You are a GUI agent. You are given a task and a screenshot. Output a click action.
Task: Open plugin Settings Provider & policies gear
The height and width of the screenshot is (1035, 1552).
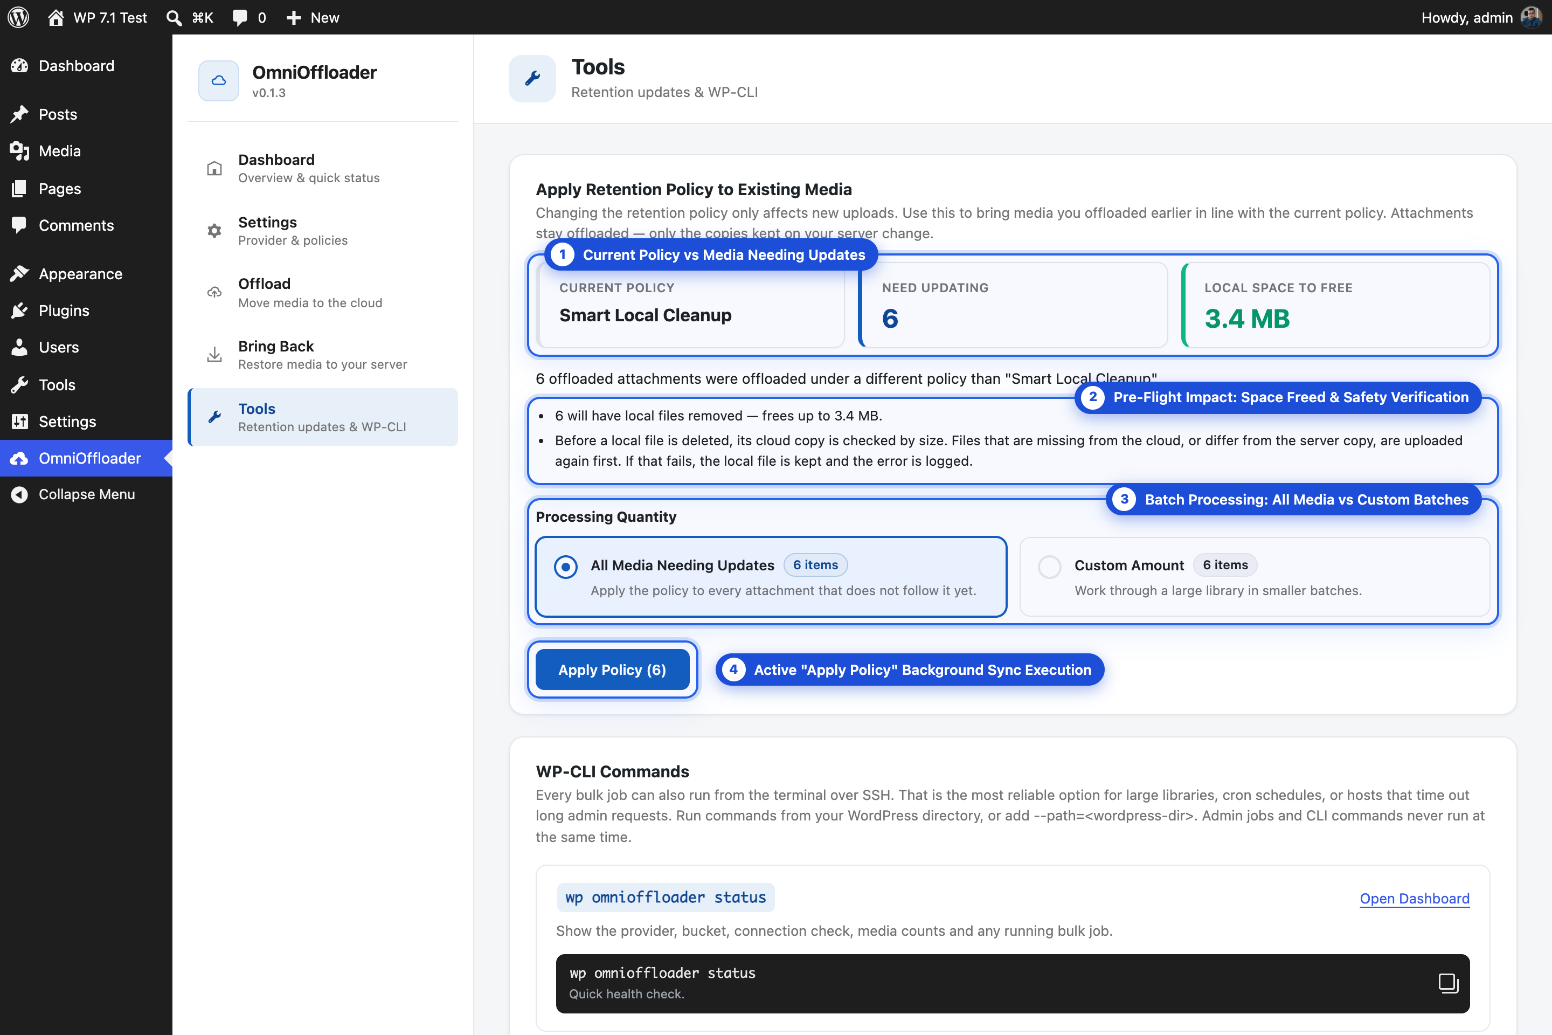pos(214,230)
